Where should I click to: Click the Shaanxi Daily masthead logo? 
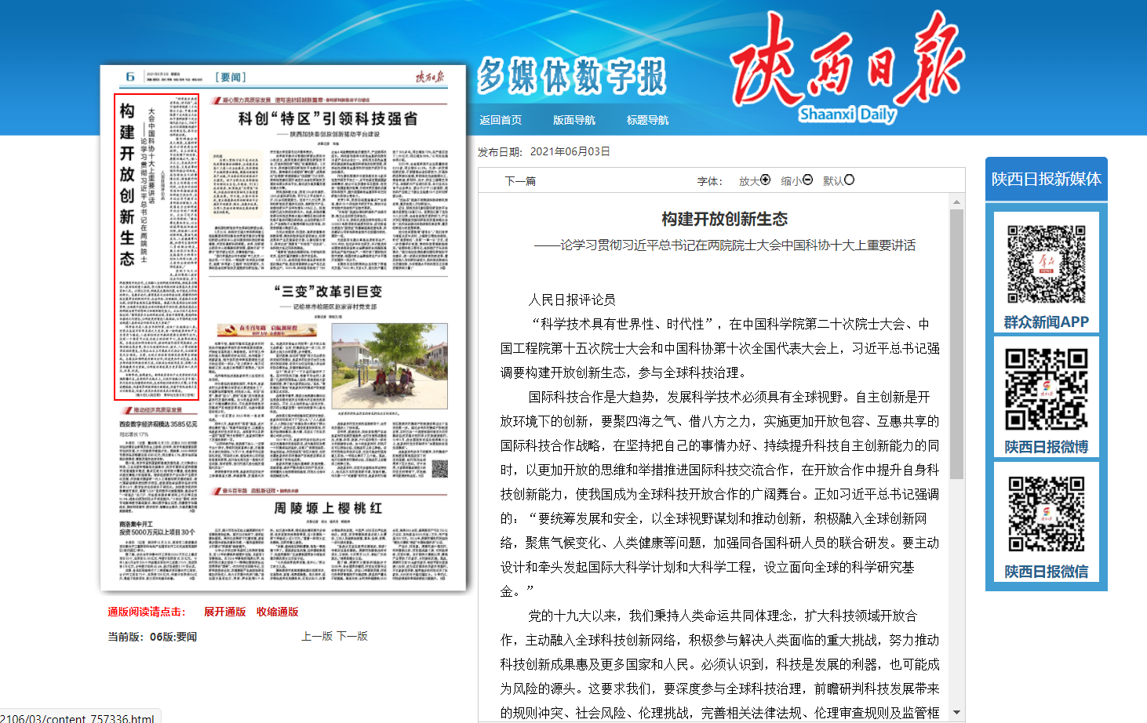tap(847, 69)
